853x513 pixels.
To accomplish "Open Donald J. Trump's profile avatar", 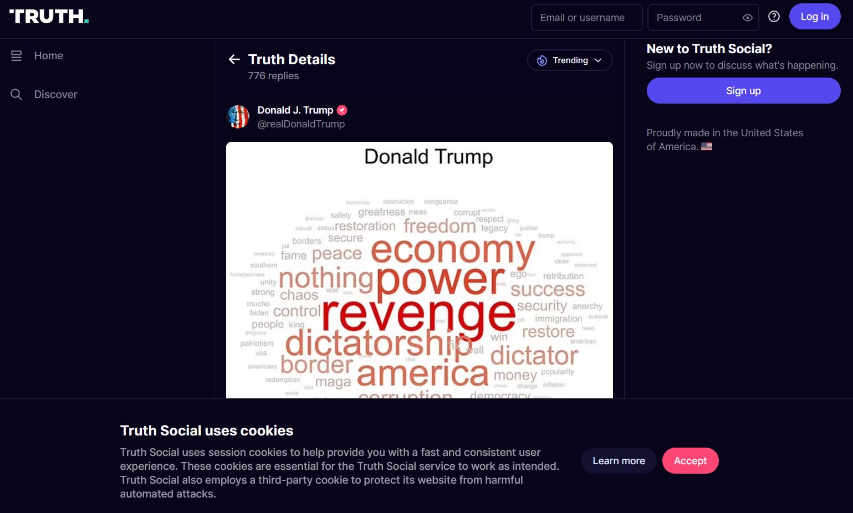I will (x=238, y=117).
